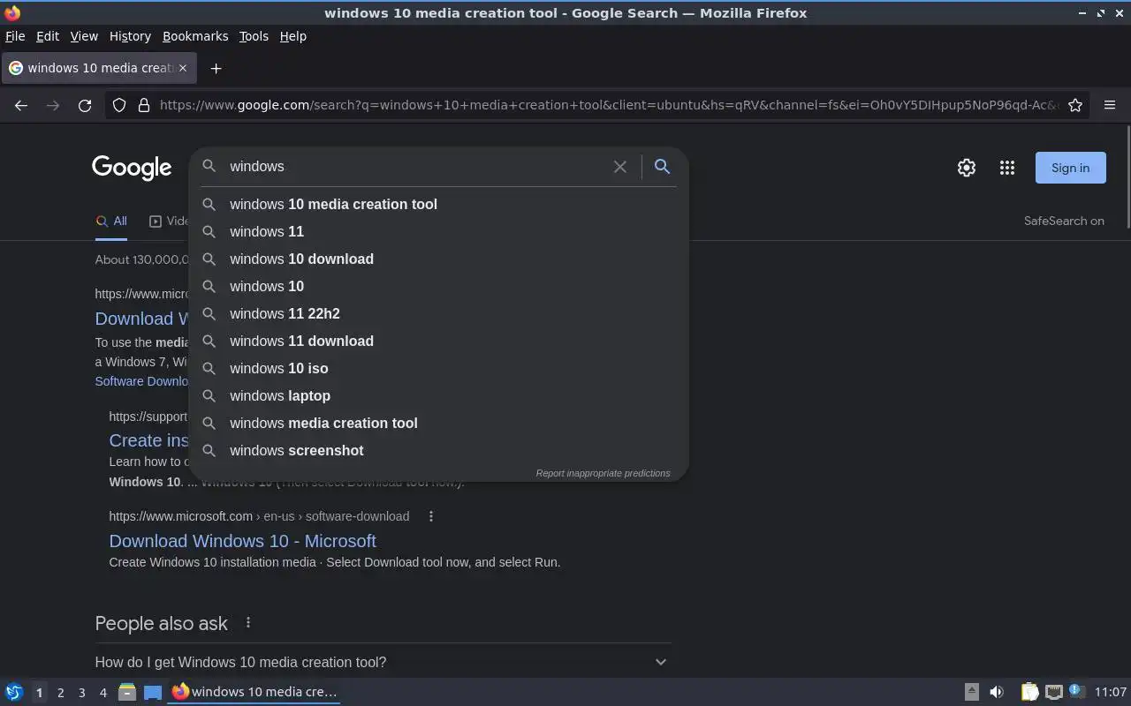The image size is (1131, 706).
Task: Click the Sign in button
Action: (1070, 168)
